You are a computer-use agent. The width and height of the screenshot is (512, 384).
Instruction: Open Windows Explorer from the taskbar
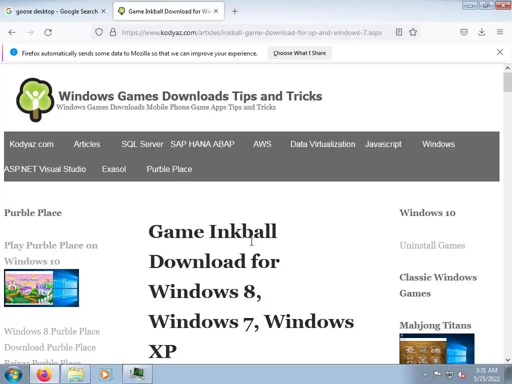pos(75,374)
